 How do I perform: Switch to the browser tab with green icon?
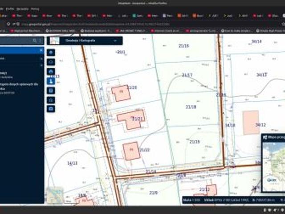click(x=138, y=16)
